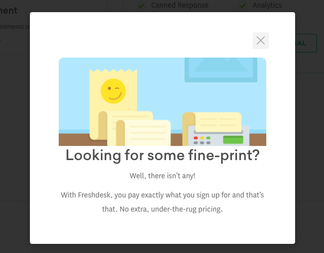The height and width of the screenshot is (253, 324).
Task: Click the yellow button on the cash register
Action: (202, 138)
